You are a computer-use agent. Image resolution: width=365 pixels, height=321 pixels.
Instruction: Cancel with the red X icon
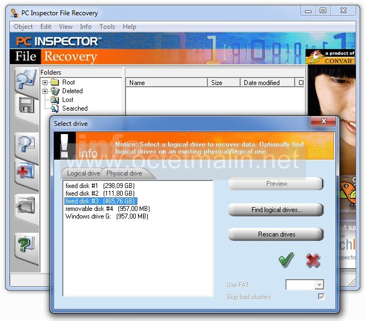[x=313, y=261]
